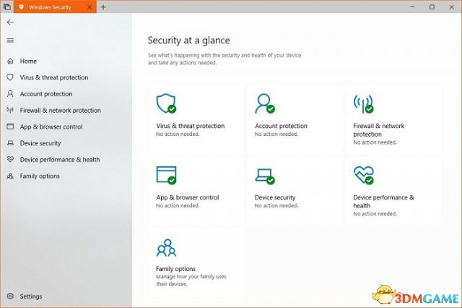Click the tab switcher icon in title bar
Screen dimensions: 462x308
click(x=6, y=7)
